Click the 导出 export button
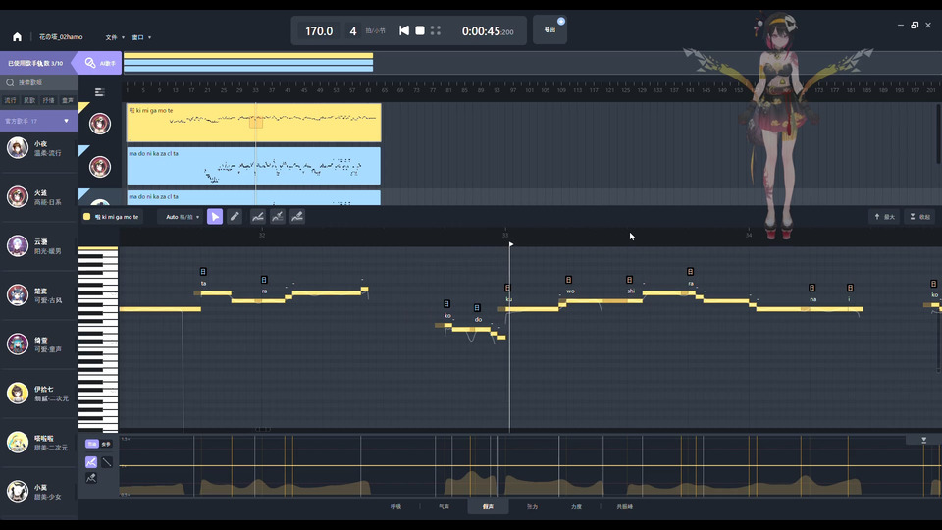Image resolution: width=942 pixels, height=530 pixels. (x=549, y=30)
